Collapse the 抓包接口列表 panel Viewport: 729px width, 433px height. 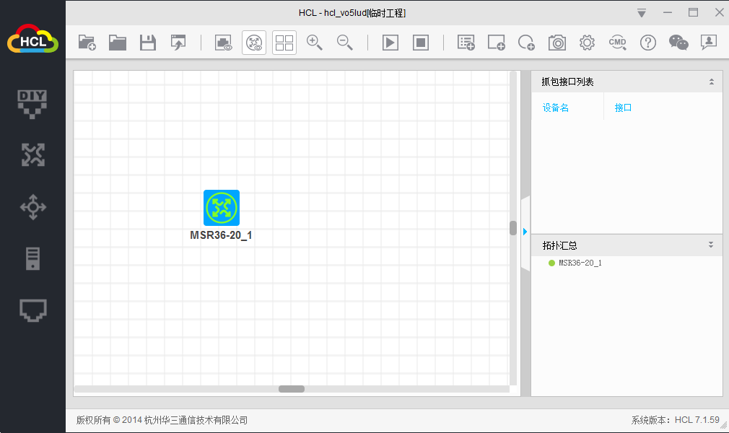[x=712, y=82]
